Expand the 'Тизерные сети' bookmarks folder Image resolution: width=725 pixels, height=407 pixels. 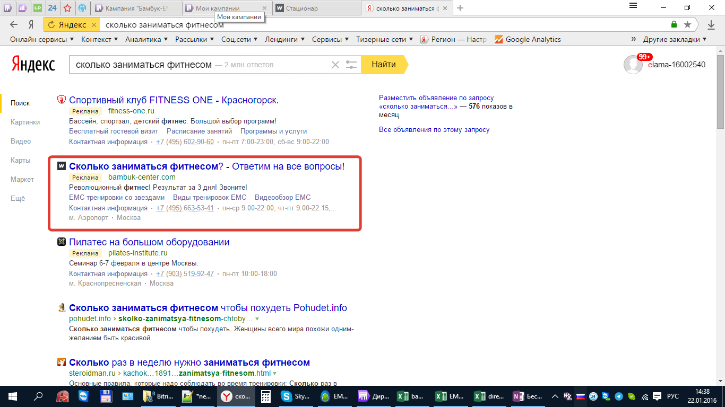click(385, 39)
